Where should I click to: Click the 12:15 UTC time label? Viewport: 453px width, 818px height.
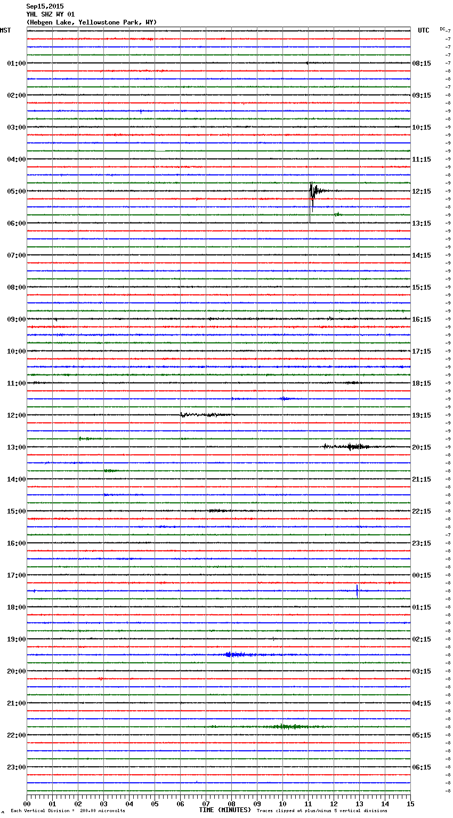coord(422,191)
